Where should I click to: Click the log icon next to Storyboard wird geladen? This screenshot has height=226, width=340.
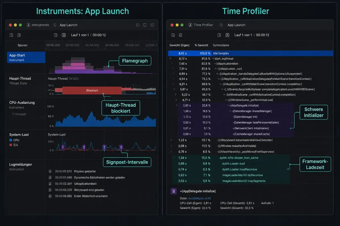(50, 190)
